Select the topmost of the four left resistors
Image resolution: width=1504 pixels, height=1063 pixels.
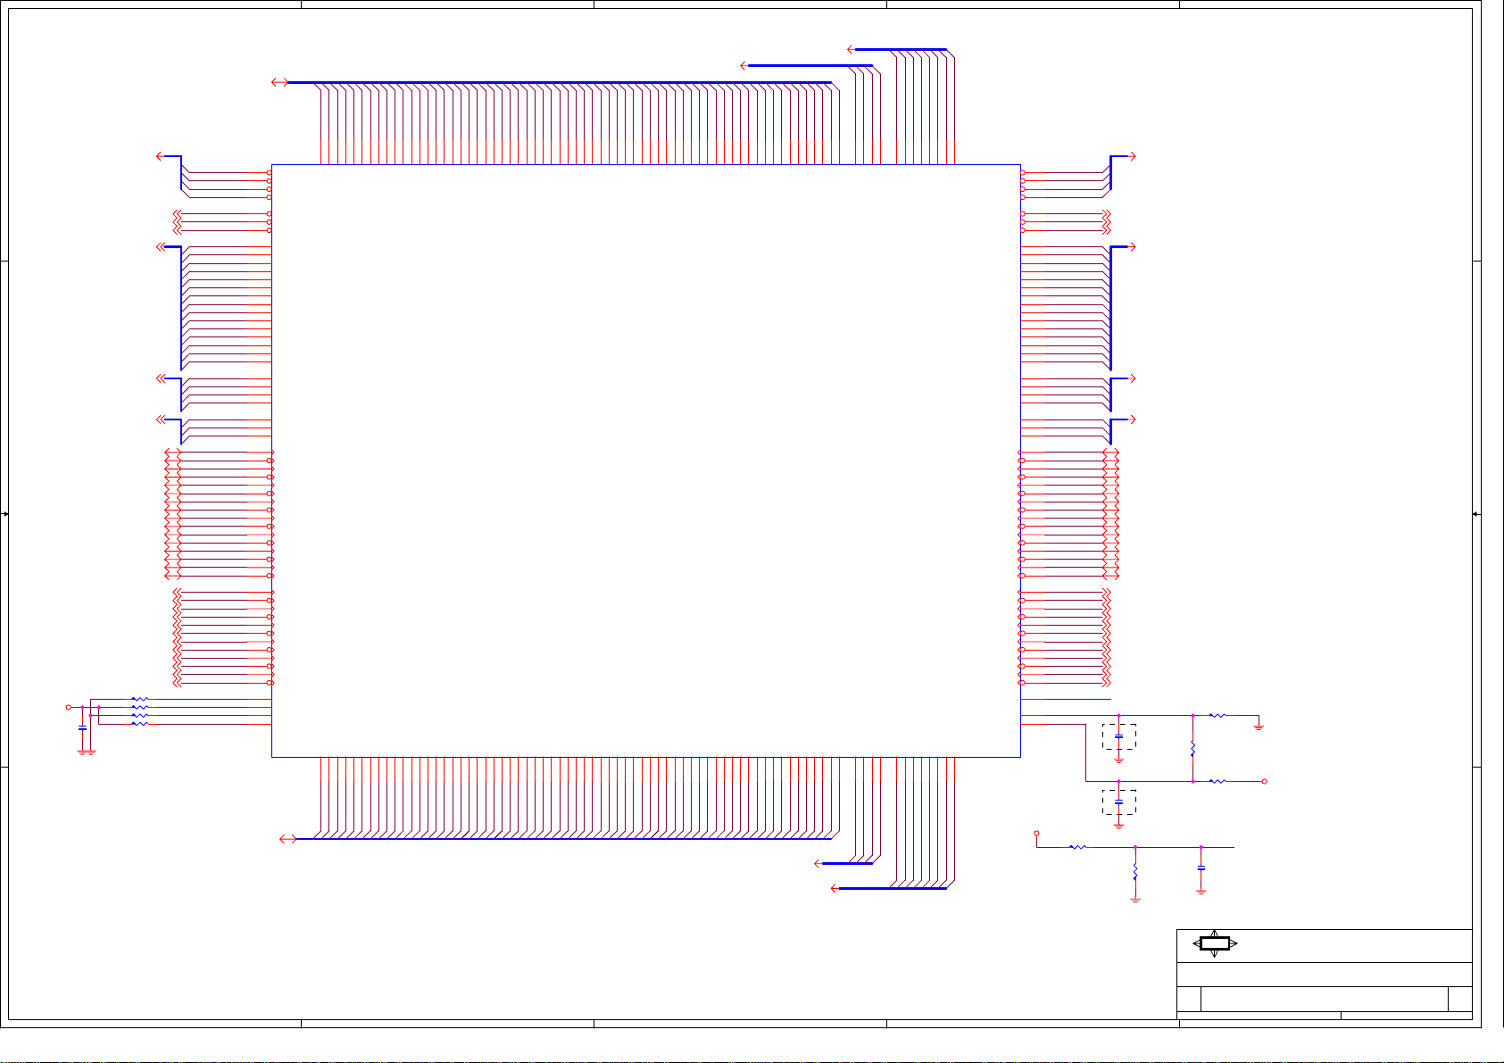(x=140, y=699)
